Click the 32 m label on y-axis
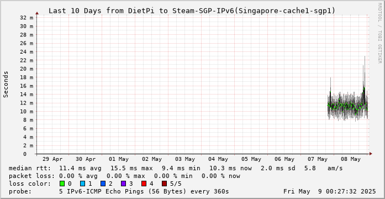The image size is (385, 199). [28, 18]
